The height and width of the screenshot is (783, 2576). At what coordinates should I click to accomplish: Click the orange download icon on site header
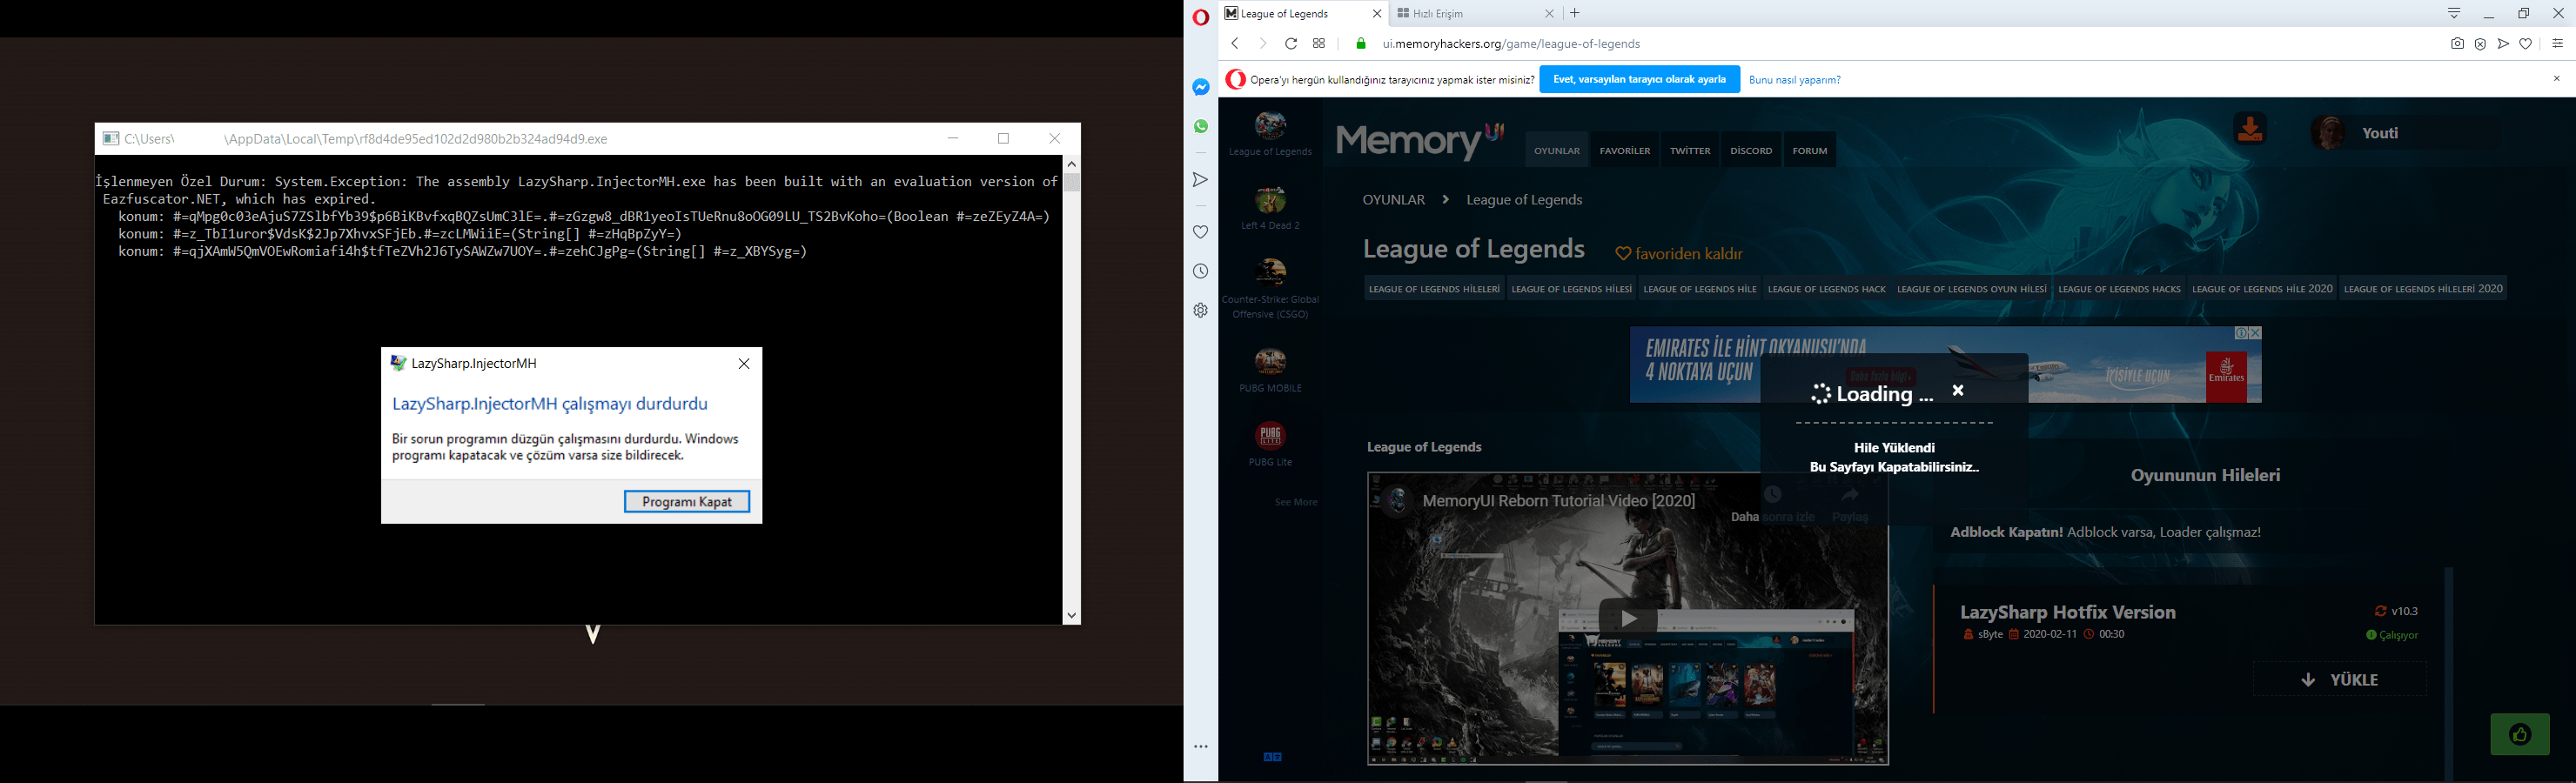point(2250,129)
